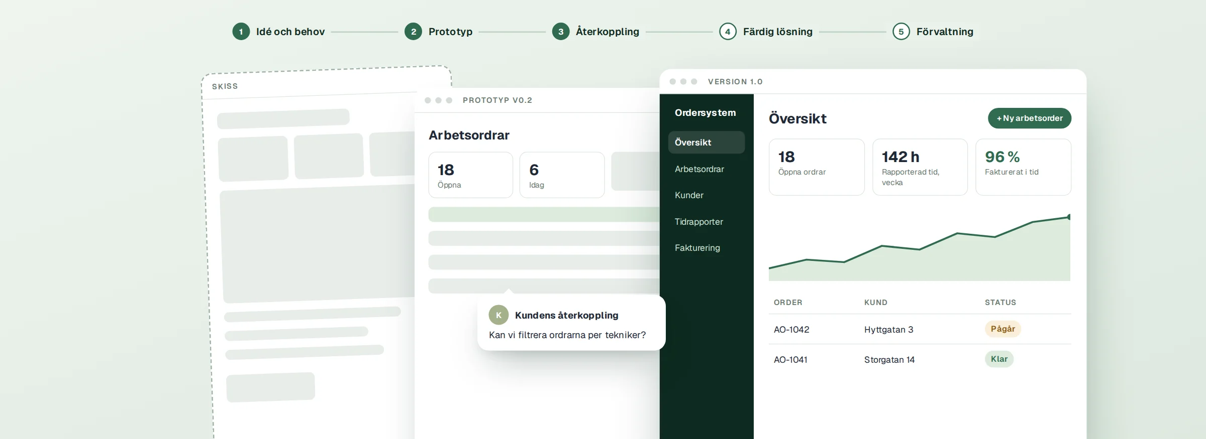Jump to step 4 Färdig lösning
The height and width of the screenshot is (439, 1206).
tap(766, 32)
